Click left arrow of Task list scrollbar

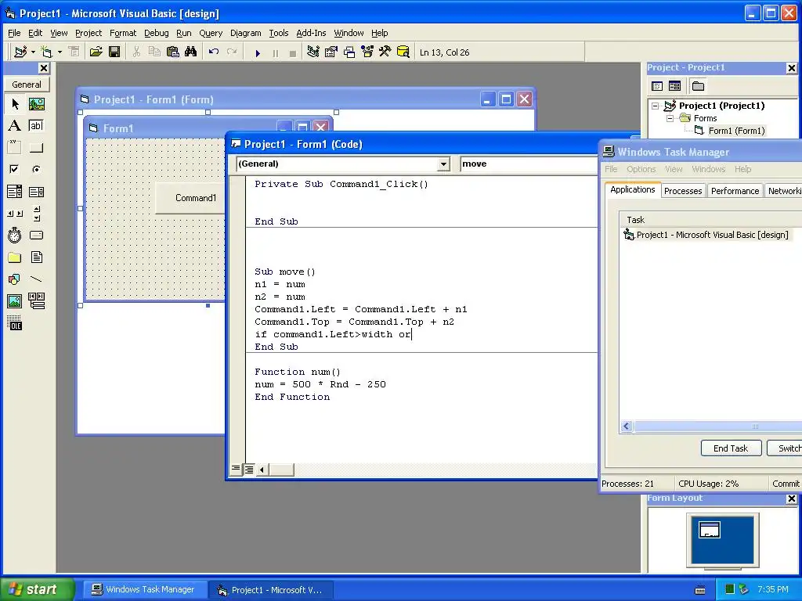tap(627, 426)
